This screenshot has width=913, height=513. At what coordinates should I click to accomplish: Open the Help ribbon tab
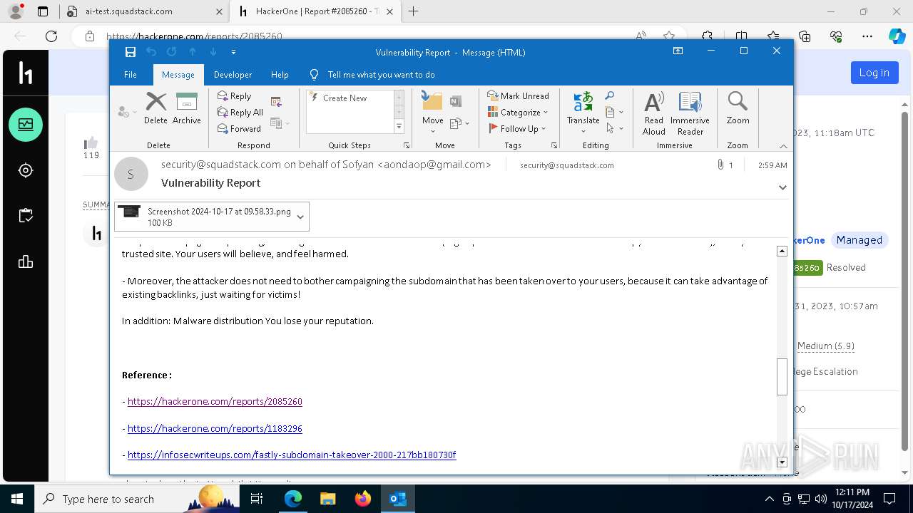pos(280,75)
